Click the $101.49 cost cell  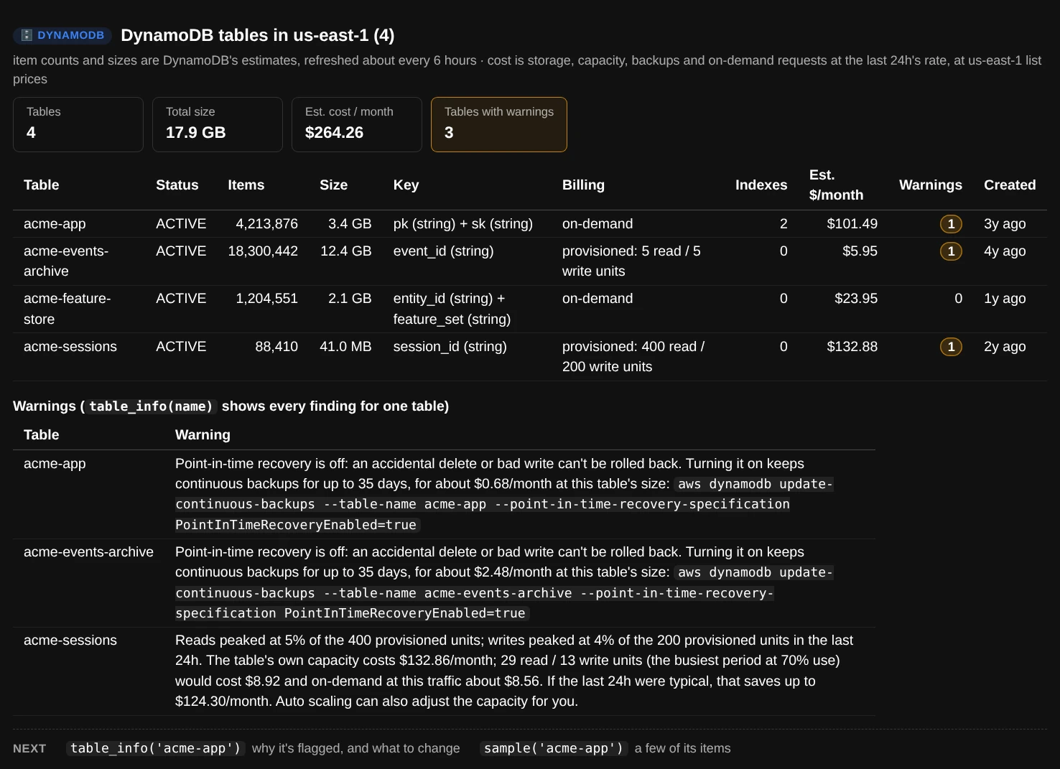click(852, 224)
